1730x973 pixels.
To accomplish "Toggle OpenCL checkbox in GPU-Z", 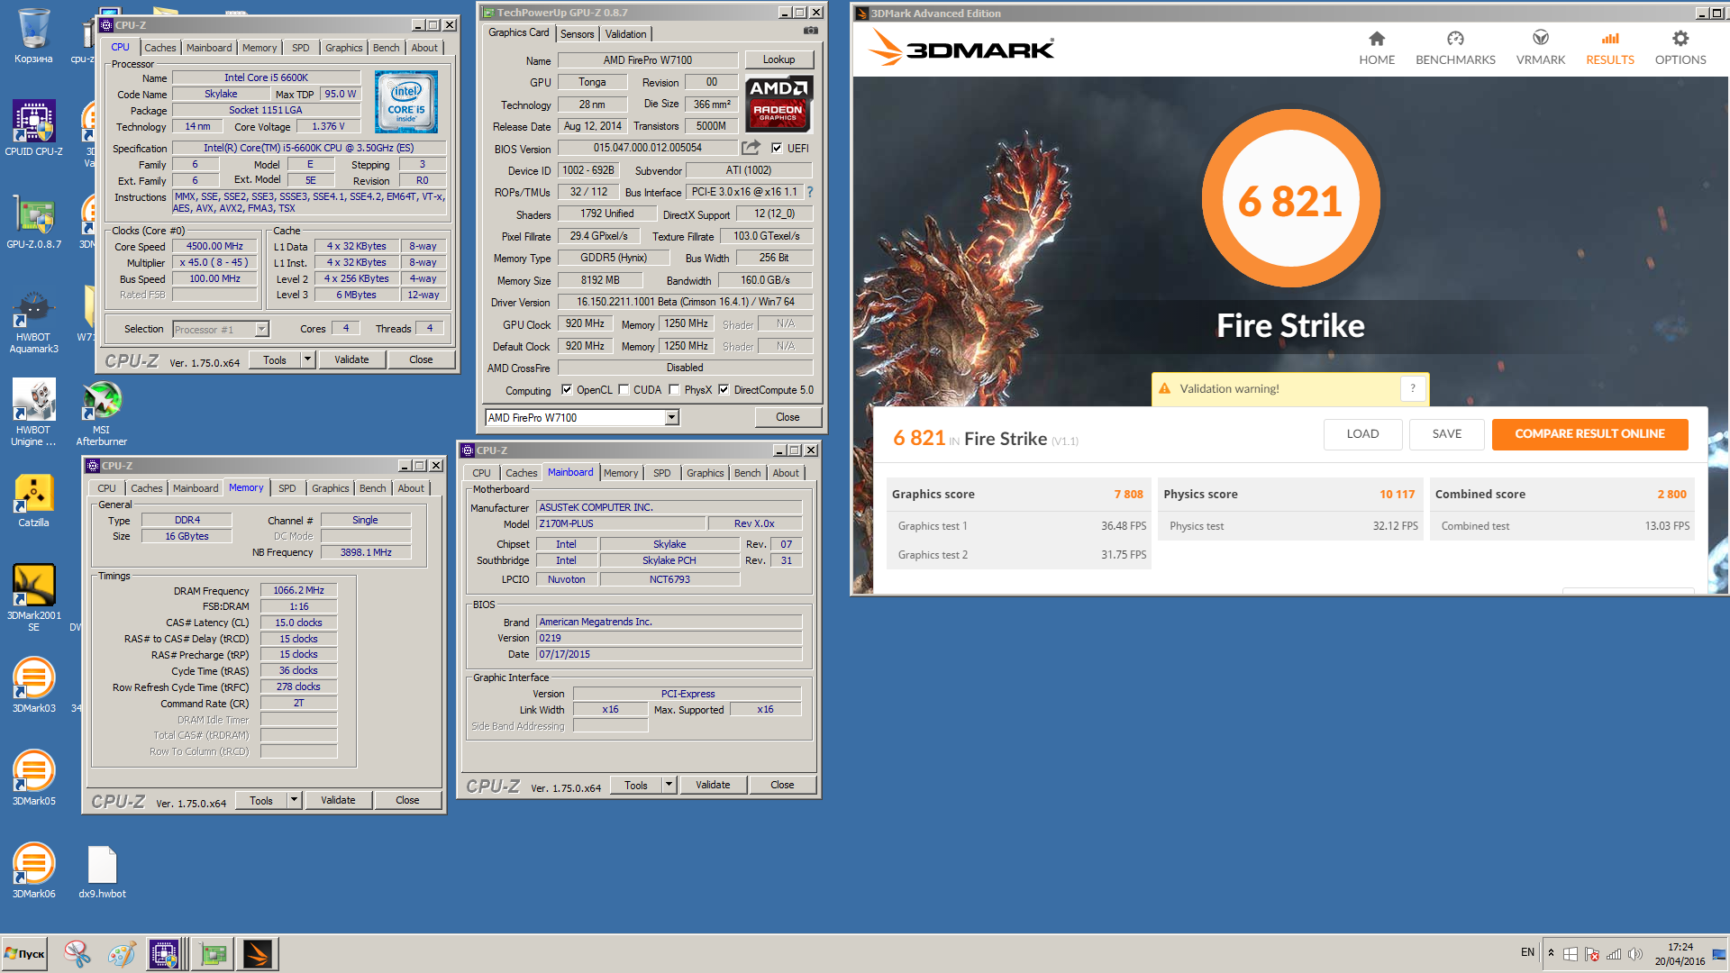I will [567, 390].
